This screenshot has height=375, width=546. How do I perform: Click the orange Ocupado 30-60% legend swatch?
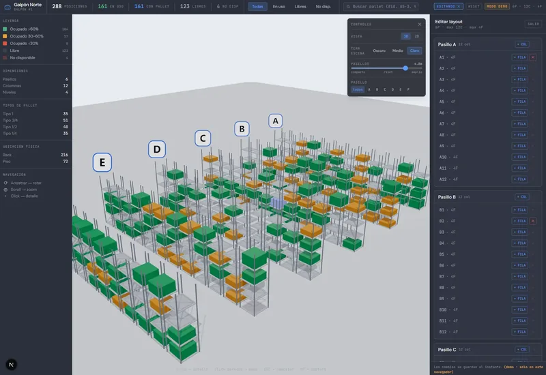[5, 36]
